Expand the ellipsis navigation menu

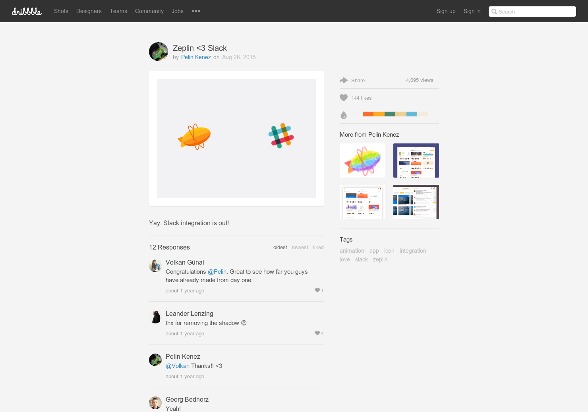(x=195, y=11)
